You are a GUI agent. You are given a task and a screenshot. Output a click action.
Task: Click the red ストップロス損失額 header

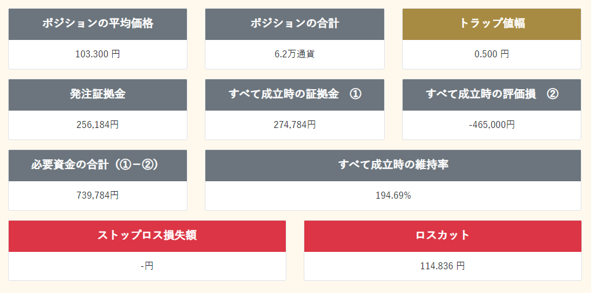pyautogui.click(x=147, y=236)
